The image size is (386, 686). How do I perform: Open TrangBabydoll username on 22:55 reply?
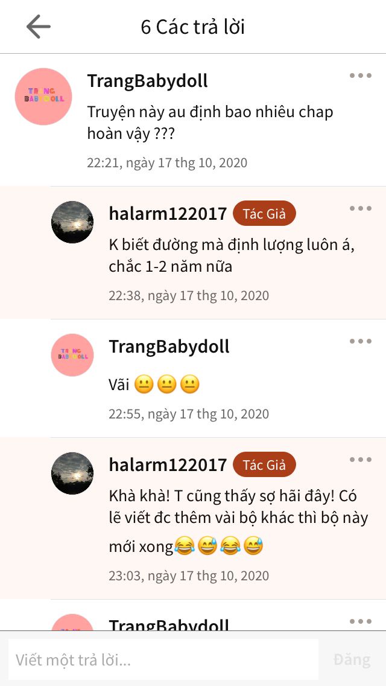click(x=169, y=347)
